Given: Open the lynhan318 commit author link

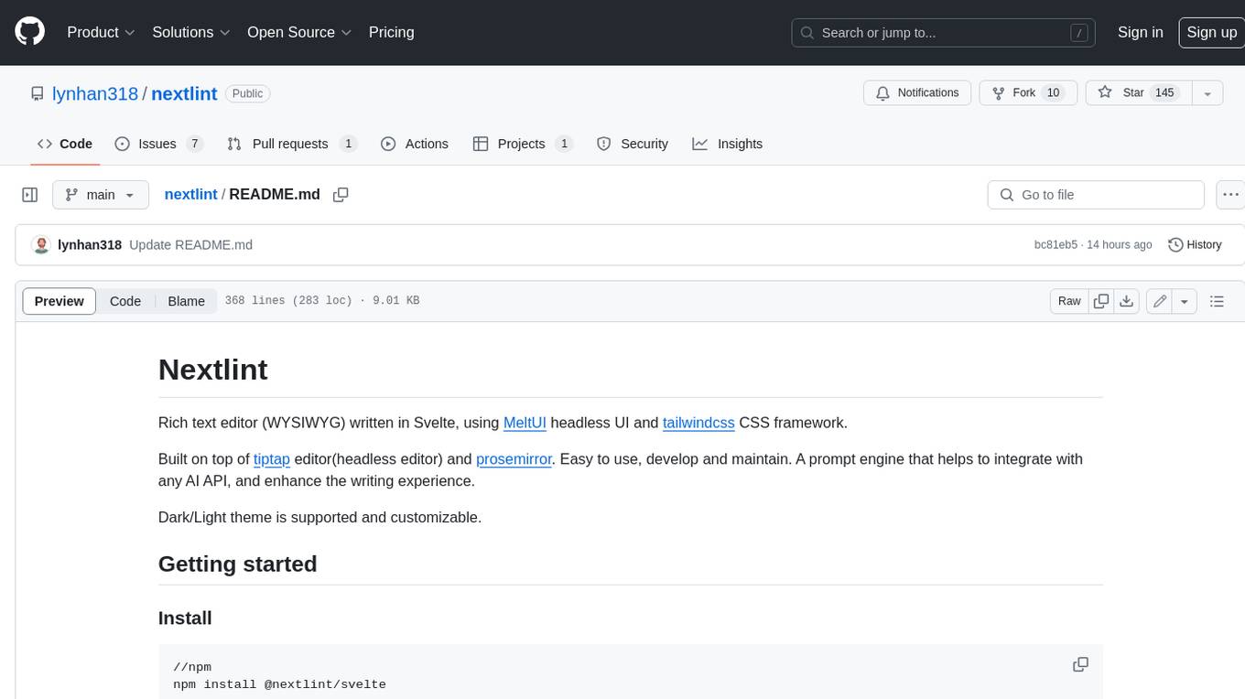Looking at the screenshot, I should click(90, 245).
